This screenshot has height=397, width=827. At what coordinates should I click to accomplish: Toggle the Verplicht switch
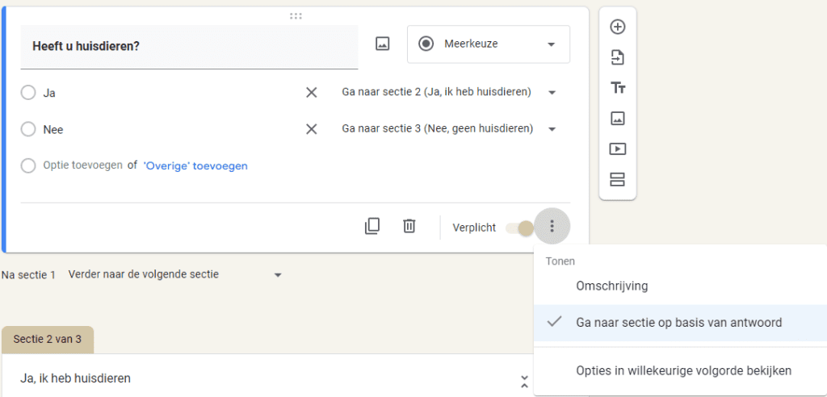[x=519, y=228]
